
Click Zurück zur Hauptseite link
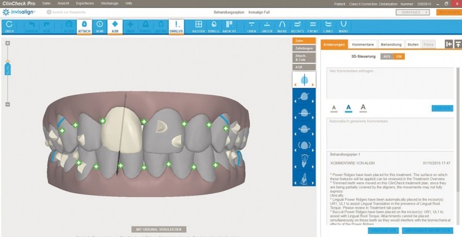pyautogui.click(x=67, y=12)
